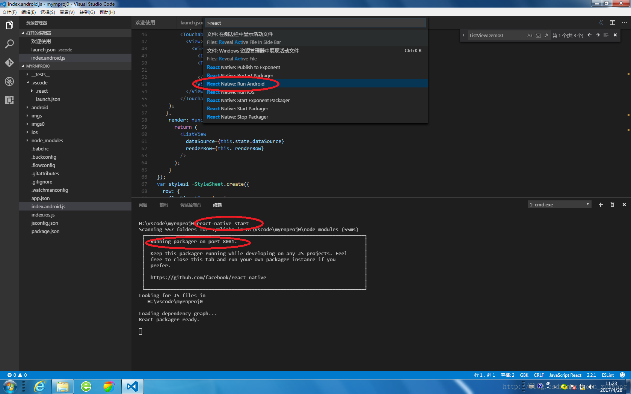
Task: Click the volume icon in the system tray
Action: tap(591, 387)
